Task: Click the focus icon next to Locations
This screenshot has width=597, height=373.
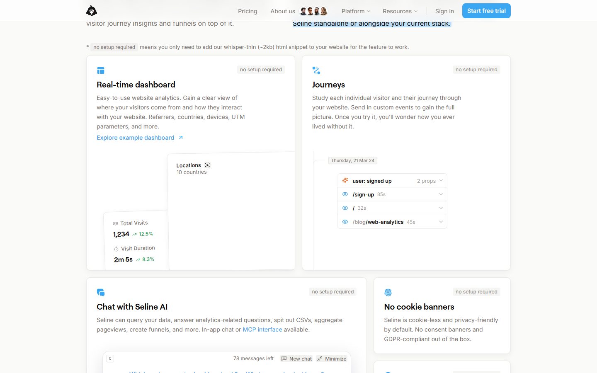Action: coord(208,165)
